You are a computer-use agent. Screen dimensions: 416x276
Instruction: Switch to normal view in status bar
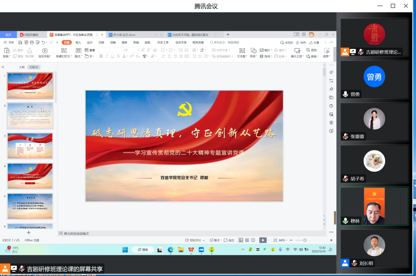pyautogui.click(x=241, y=240)
